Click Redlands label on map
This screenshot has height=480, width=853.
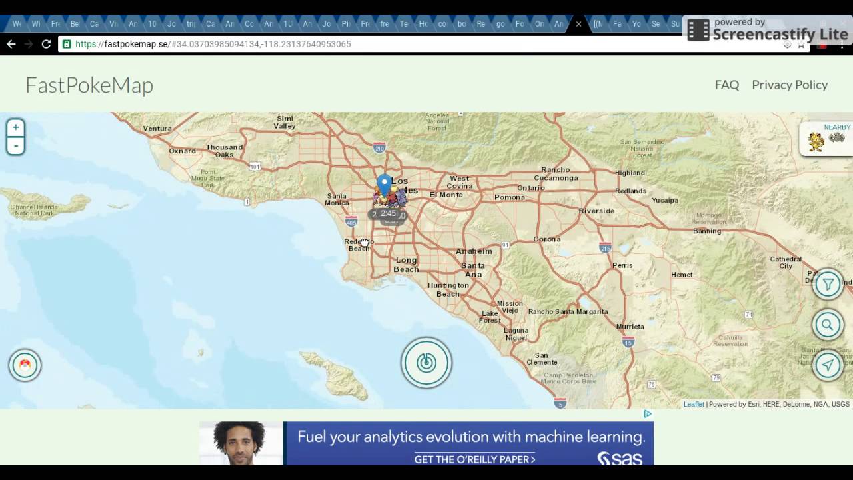pyautogui.click(x=630, y=191)
